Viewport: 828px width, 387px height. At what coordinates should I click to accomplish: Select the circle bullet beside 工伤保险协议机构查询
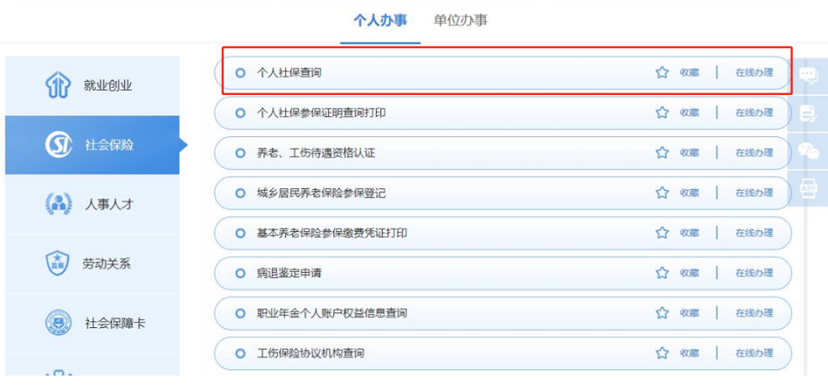pos(240,354)
